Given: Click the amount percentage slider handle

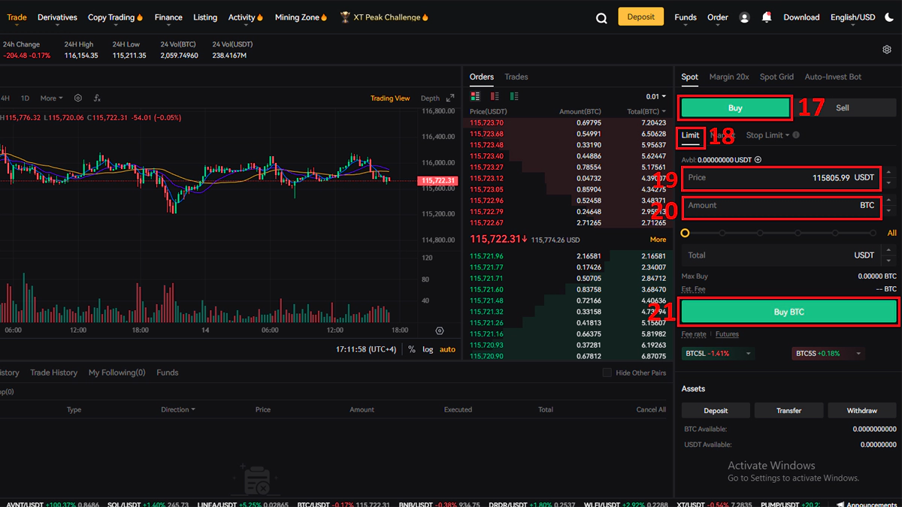Looking at the screenshot, I should (685, 233).
